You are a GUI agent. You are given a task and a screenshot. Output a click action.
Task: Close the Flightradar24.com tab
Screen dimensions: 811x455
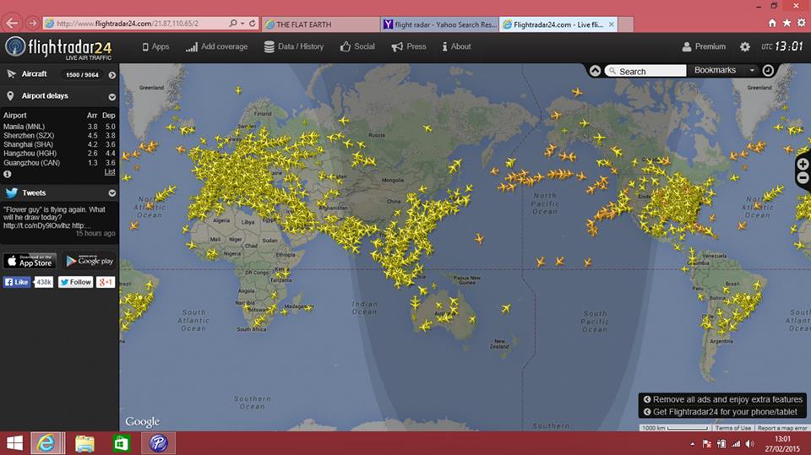[612, 24]
